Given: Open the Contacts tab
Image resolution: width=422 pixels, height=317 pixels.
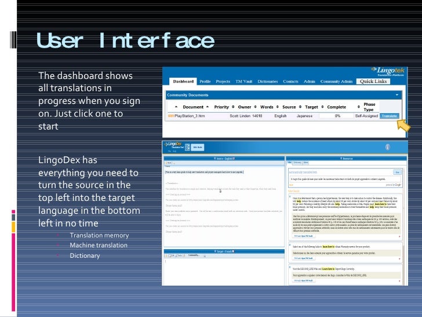Looking at the screenshot, I should click(290, 81).
